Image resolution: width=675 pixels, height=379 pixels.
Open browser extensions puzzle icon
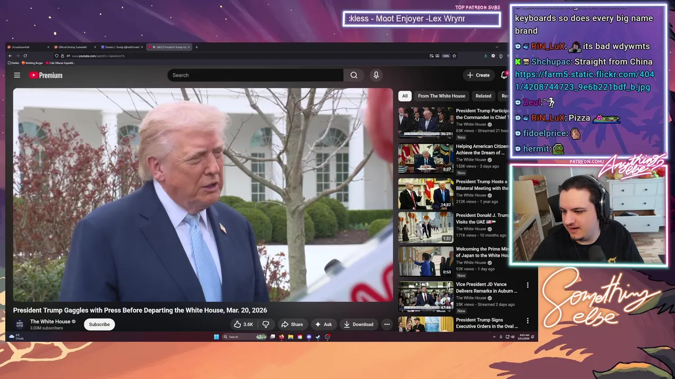pyautogui.click(x=501, y=56)
